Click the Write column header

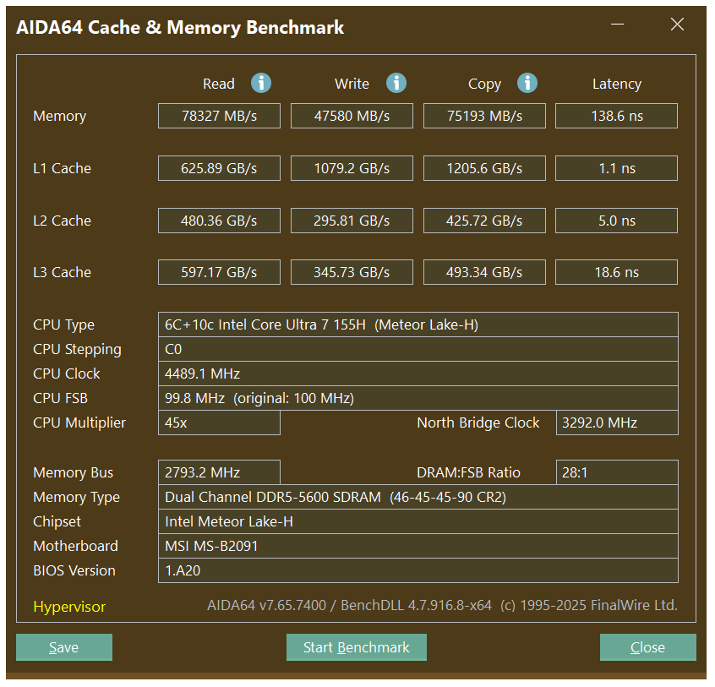pos(352,84)
